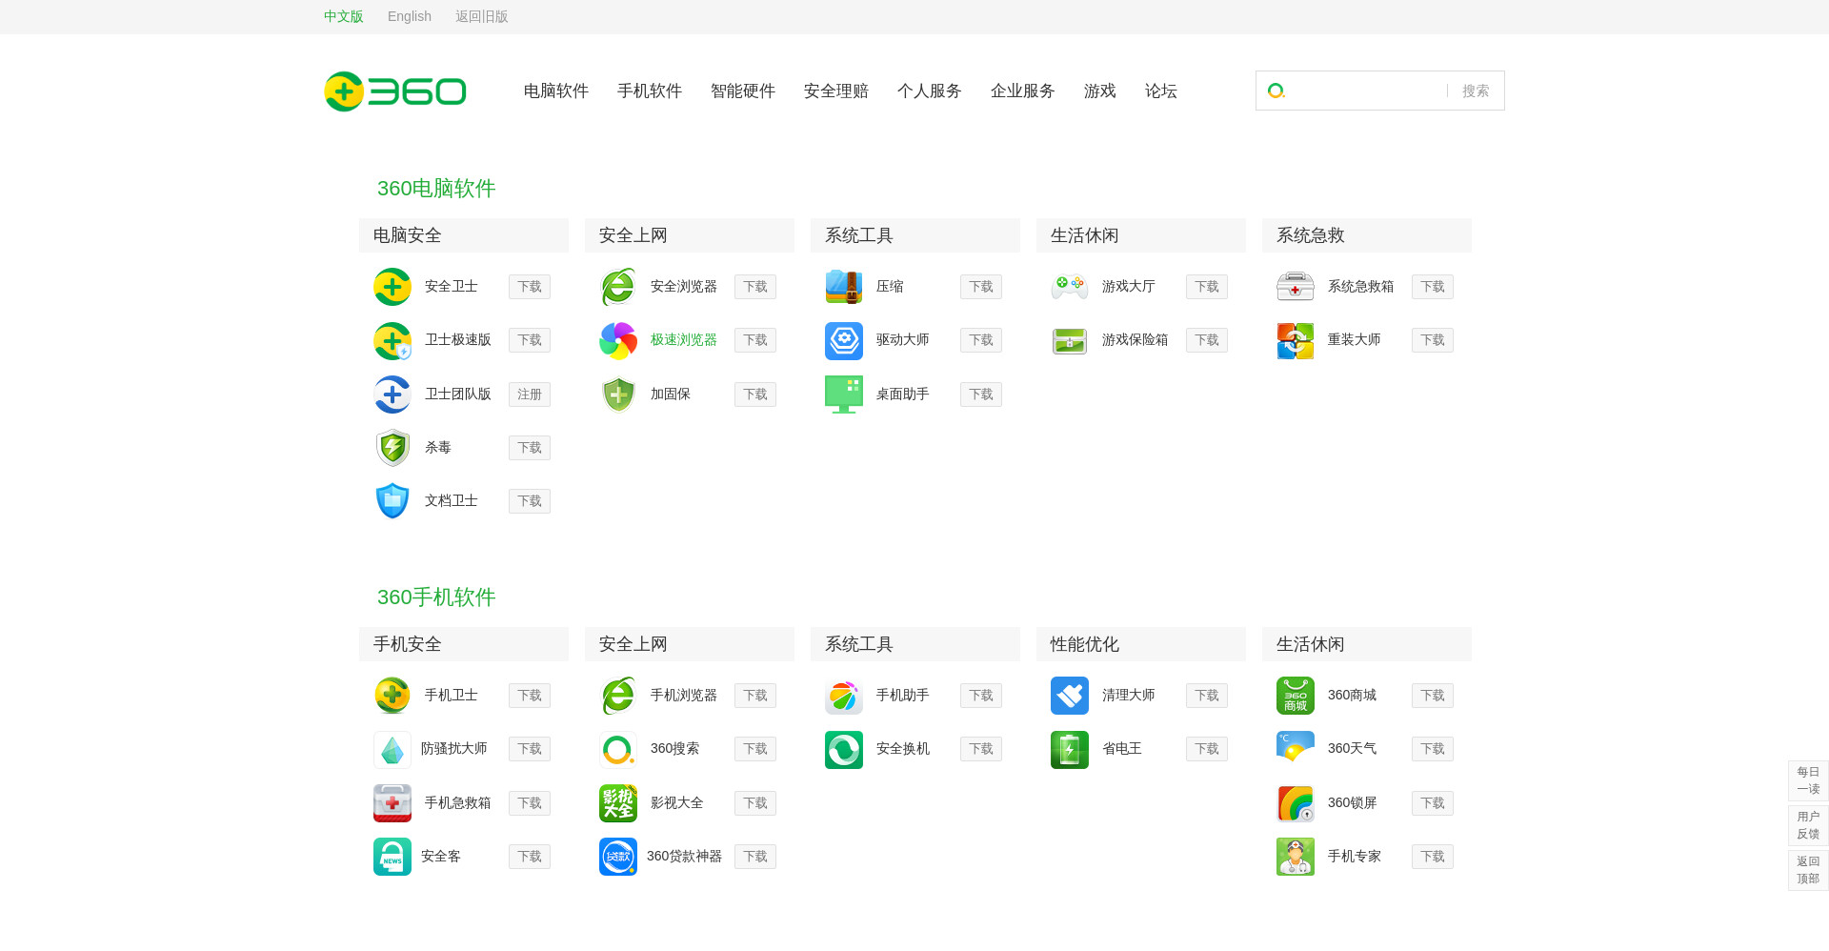The image size is (1829, 951).
Task: Click the 卫士团队版 app icon
Action: (392, 395)
